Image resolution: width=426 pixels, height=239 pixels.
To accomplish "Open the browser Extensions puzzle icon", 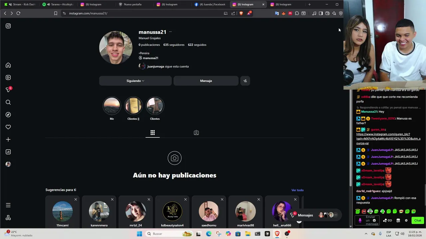I will [297, 13].
